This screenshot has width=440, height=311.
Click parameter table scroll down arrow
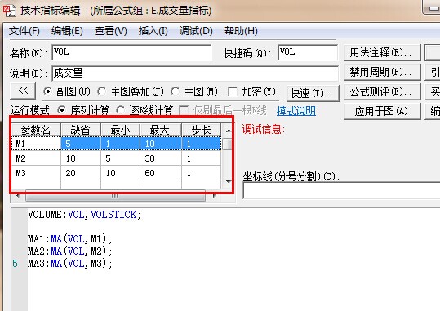coord(228,181)
